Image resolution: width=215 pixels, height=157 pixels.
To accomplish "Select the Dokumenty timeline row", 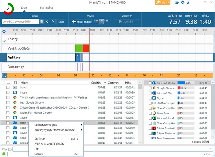I will click(x=107, y=67).
